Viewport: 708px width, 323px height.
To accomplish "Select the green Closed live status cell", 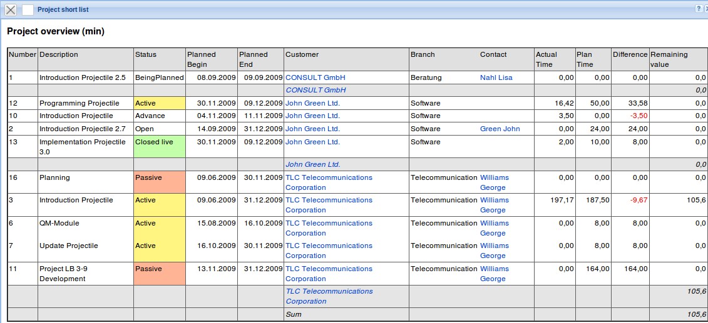I will (160, 146).
